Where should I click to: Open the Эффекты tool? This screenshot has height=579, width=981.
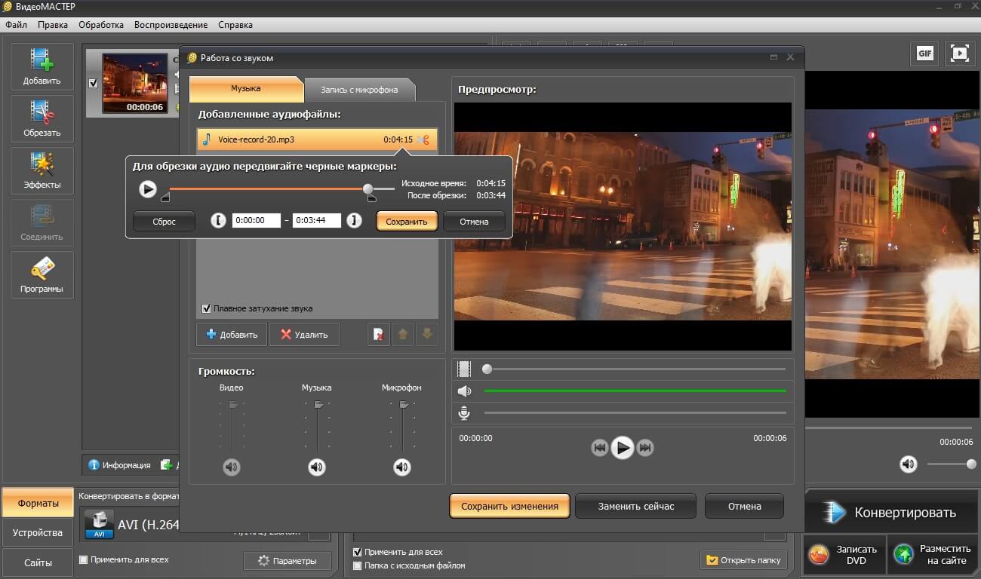coord(42,171)
